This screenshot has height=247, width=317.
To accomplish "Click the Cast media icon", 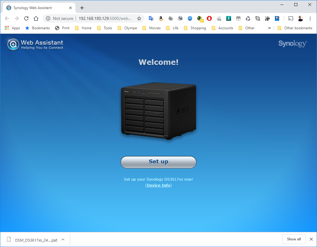I will (290, 19).
